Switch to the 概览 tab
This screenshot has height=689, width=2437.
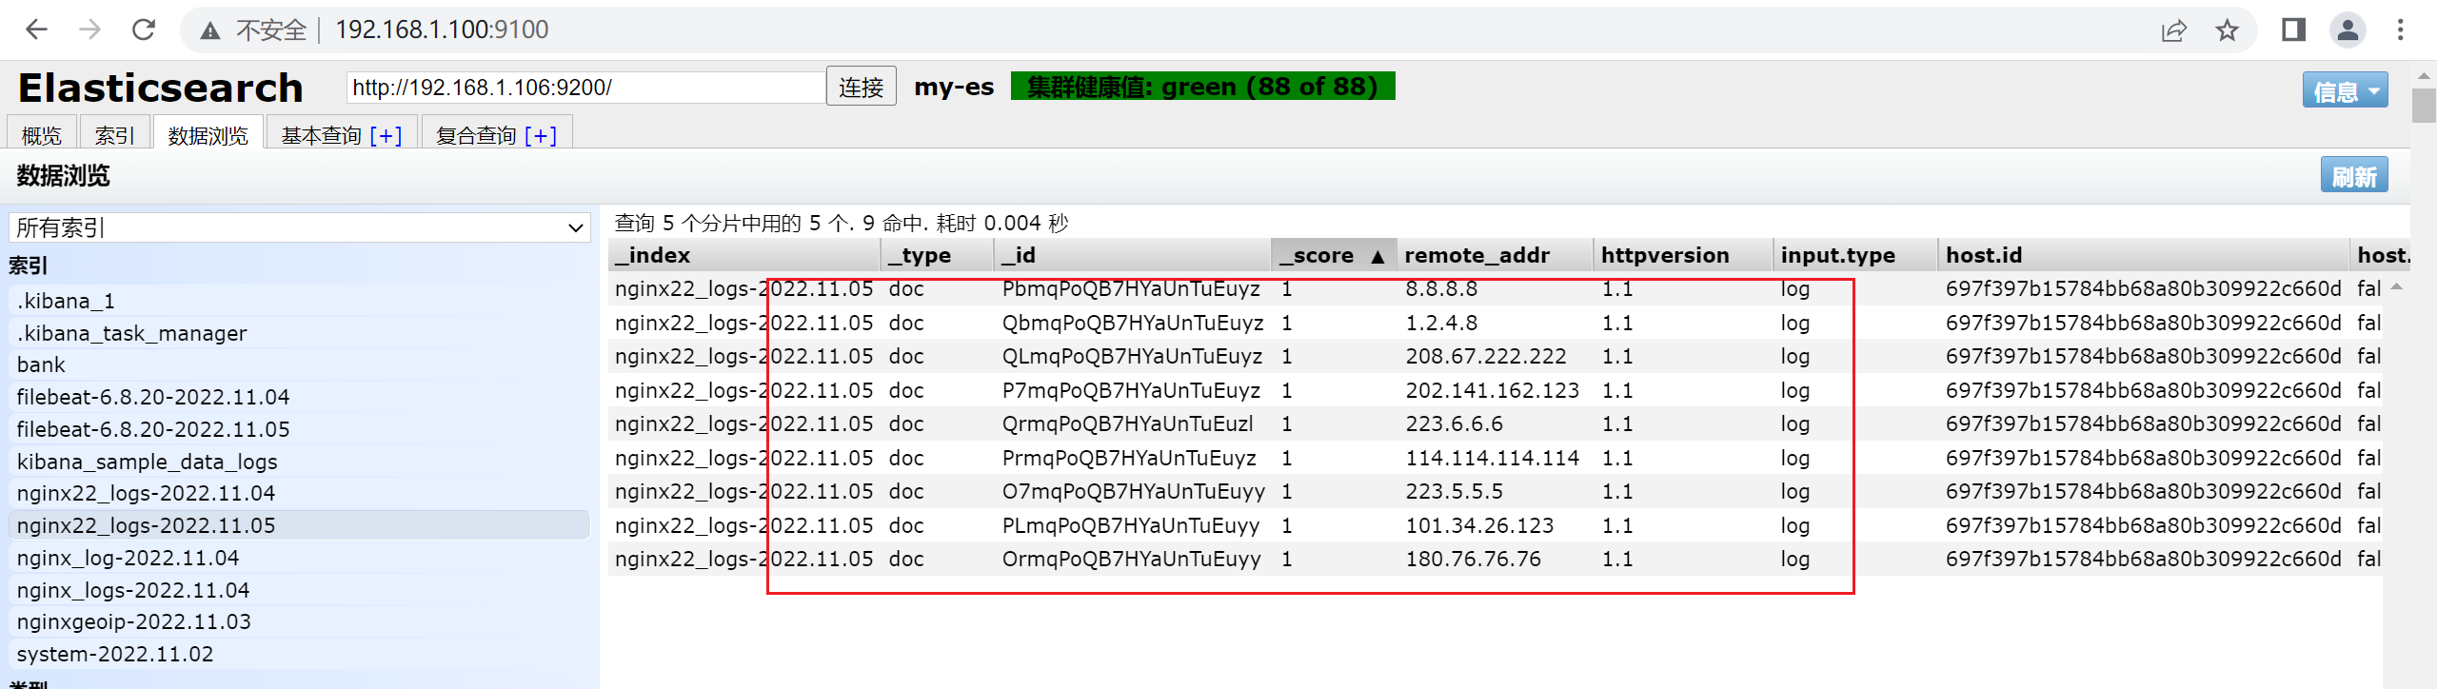[42, 135]
